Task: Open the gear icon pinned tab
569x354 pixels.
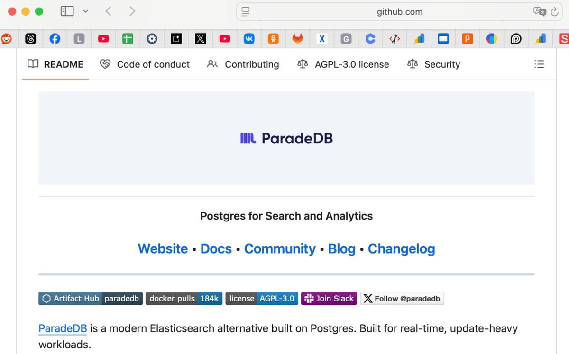Action: (x=152, y=39)
